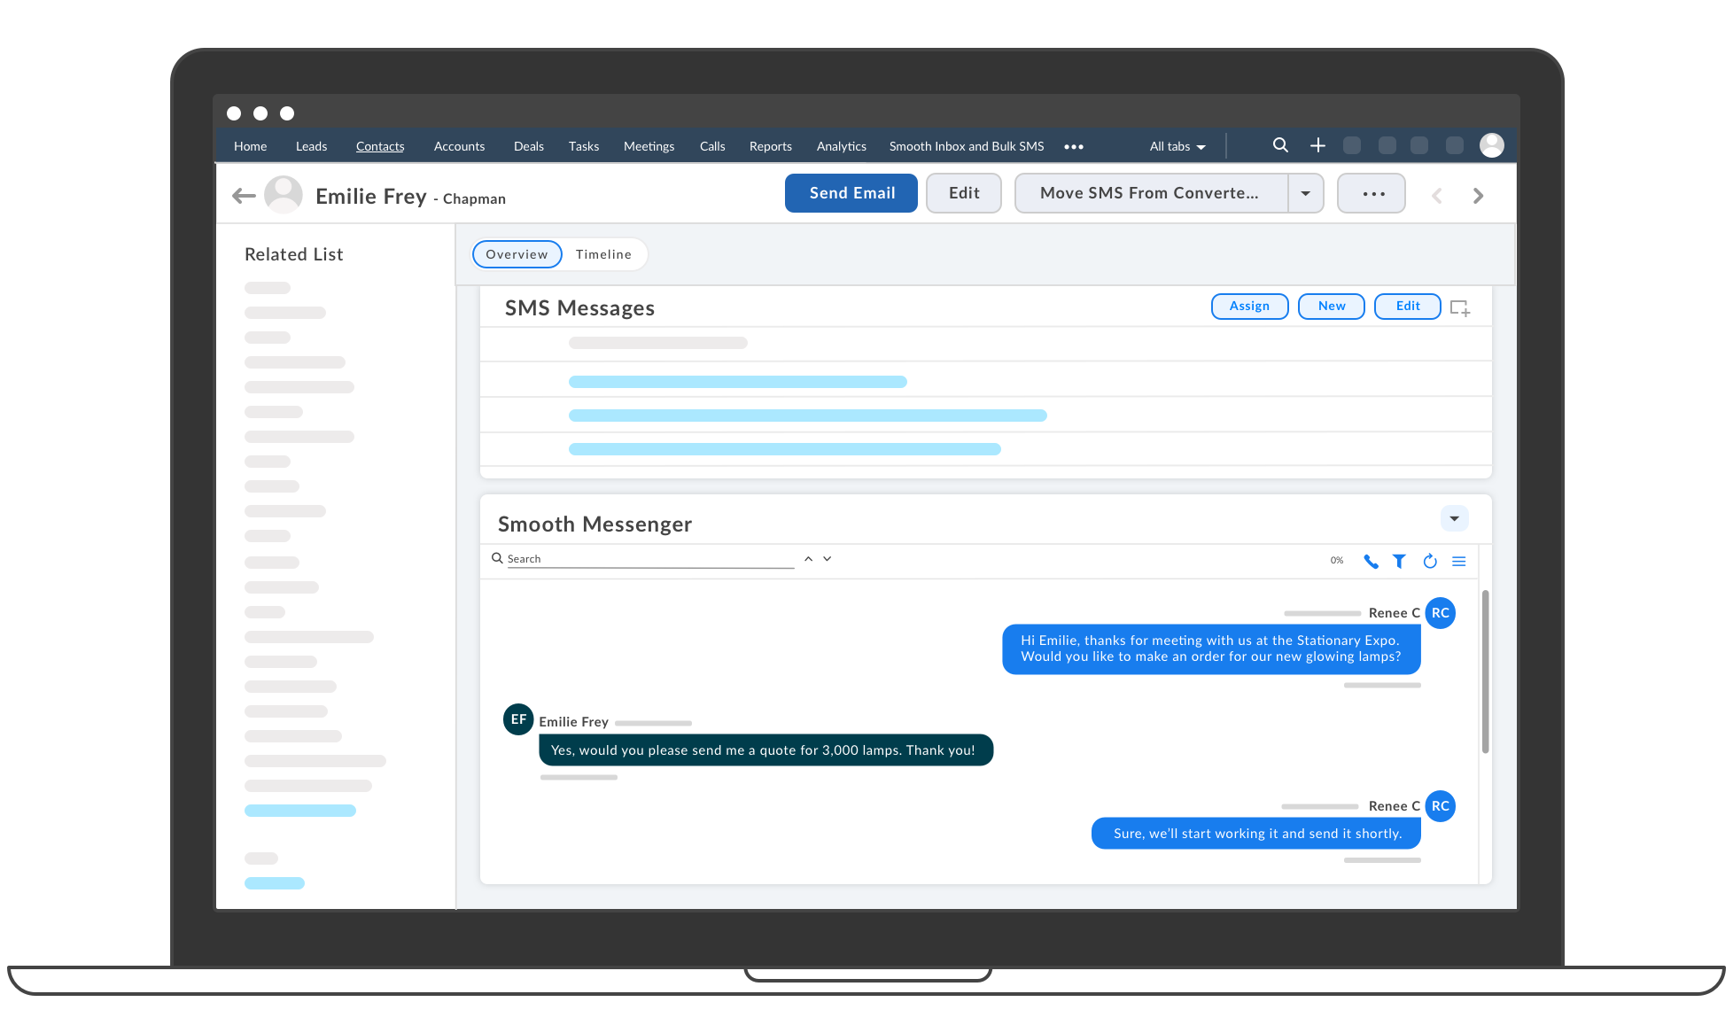Click the search icon in messenger
This screenshot has height=1033, width=1733.
497,558
